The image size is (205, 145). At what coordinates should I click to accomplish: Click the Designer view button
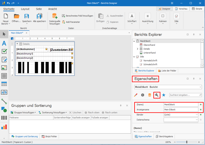point(164,9)
